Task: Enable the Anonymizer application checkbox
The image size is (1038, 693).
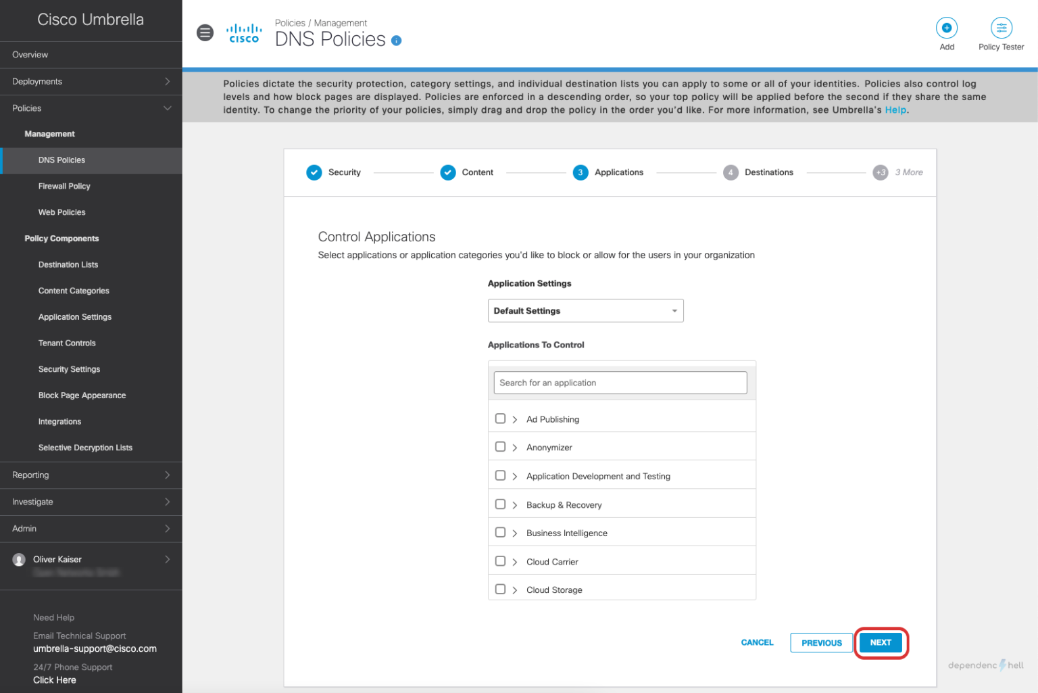Action: click(500, 447)
